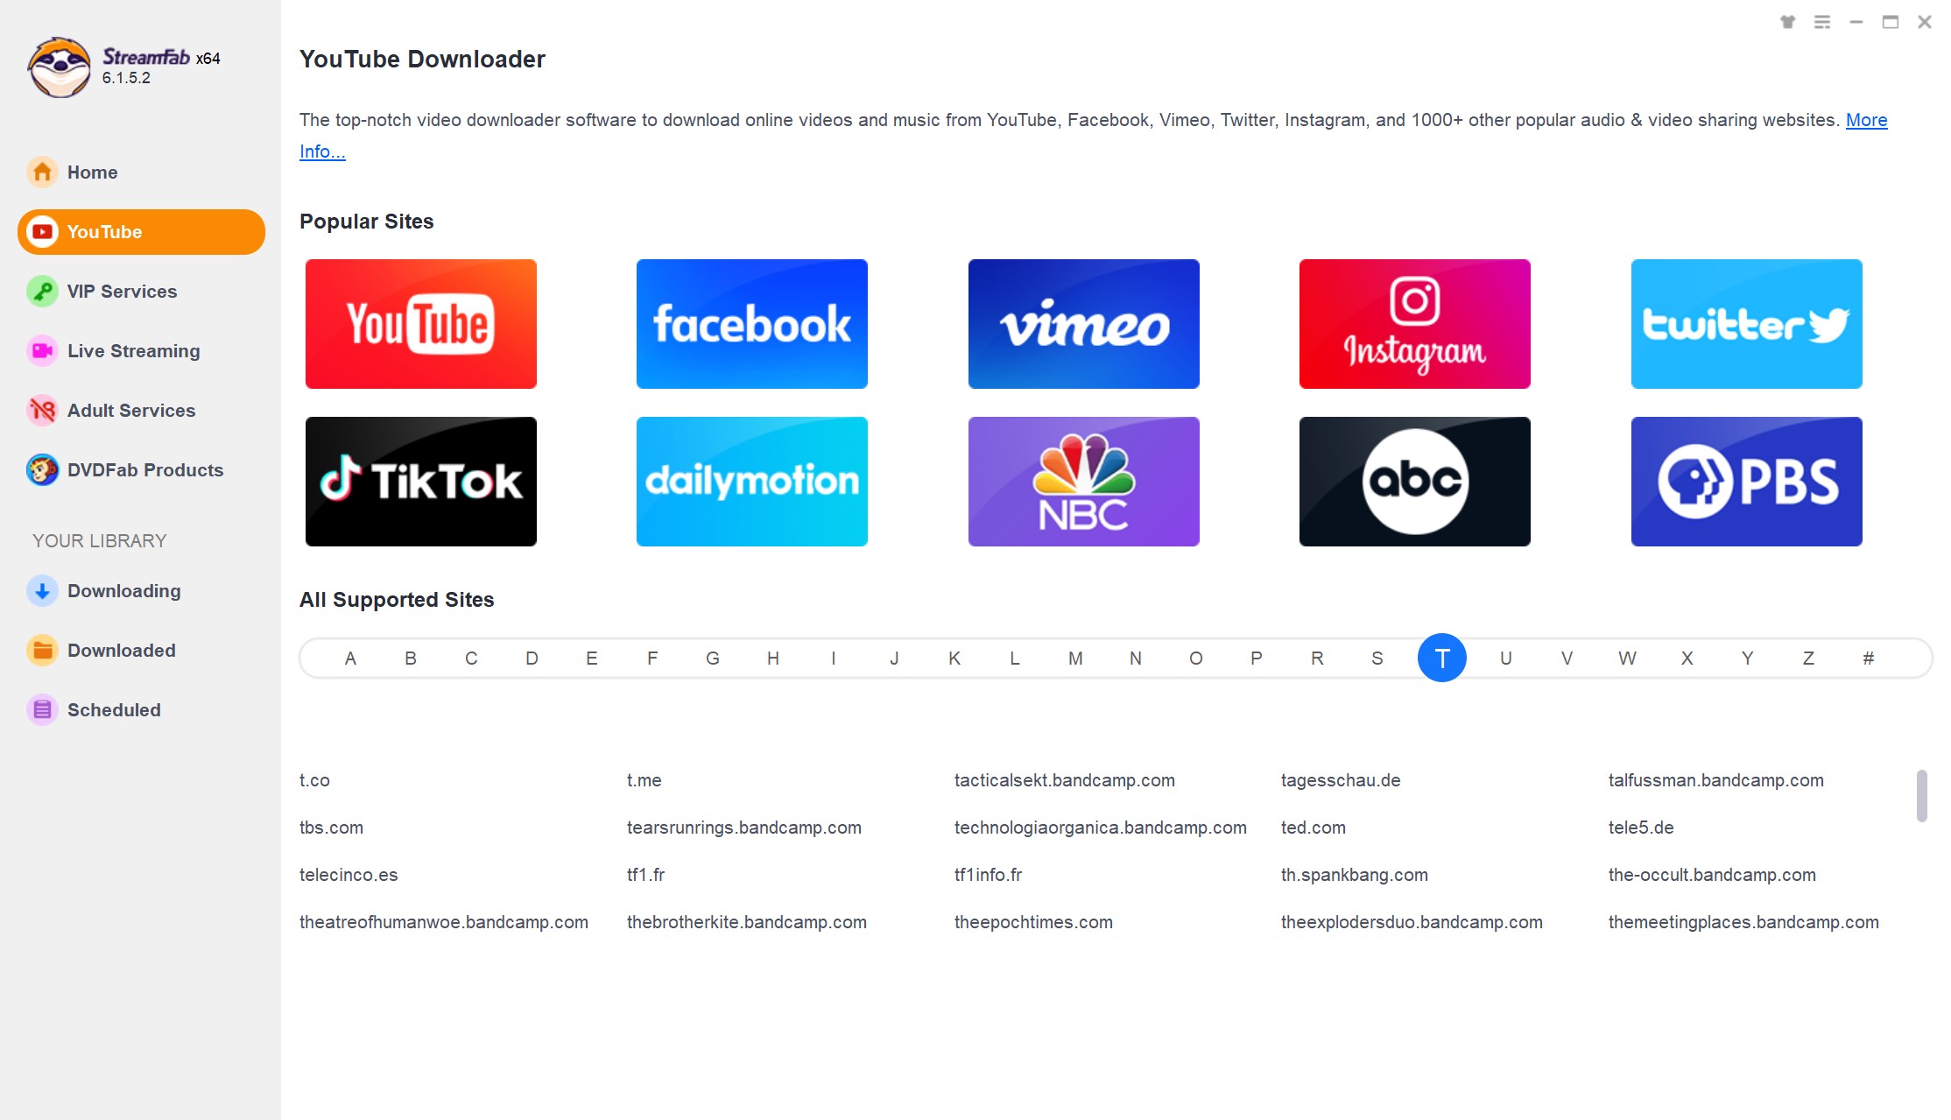Click the Downloaded menu item
Viewport: 1951px width, 1120px height.
pyautogui.click(x=121, y=650)
